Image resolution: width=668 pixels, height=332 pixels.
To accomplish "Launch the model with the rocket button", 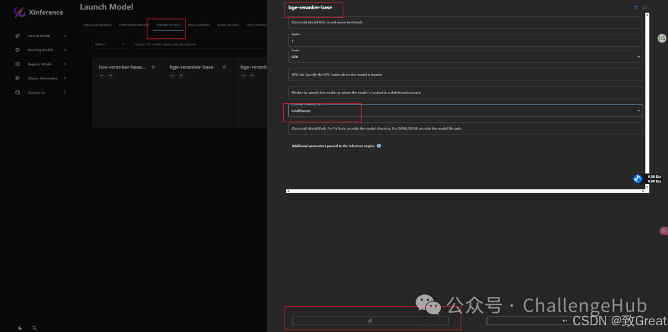I will 370,321.
